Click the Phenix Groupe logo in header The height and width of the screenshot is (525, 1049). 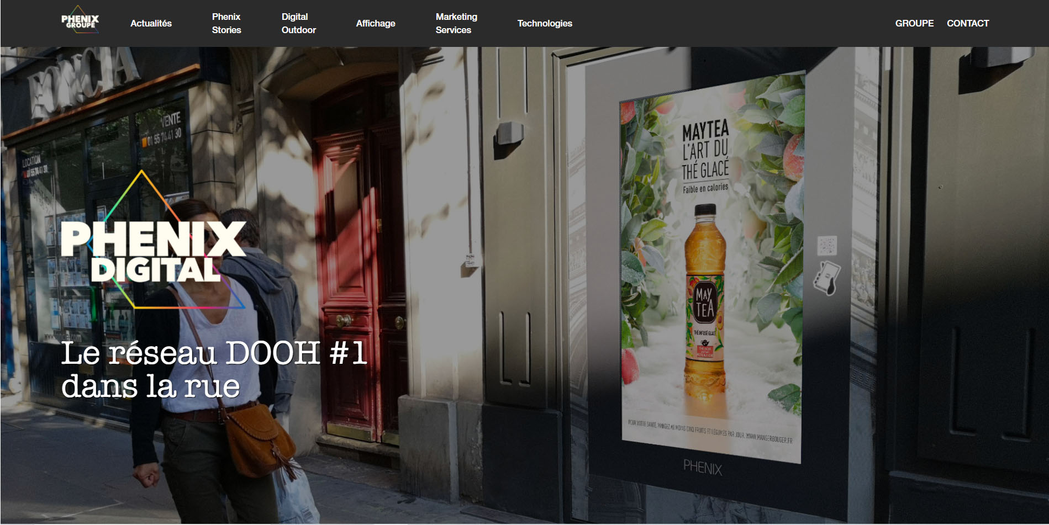[x=80, y=21]
